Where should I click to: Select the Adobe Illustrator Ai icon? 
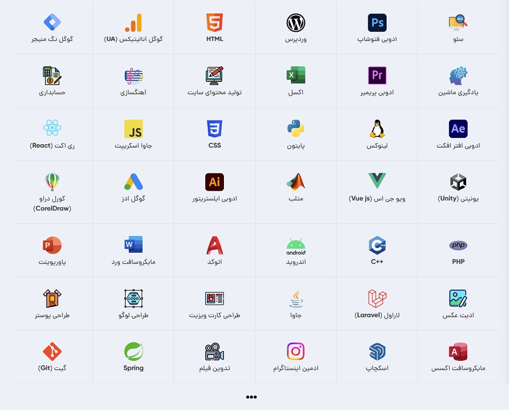pyautogui.click(x=214, y=182)
